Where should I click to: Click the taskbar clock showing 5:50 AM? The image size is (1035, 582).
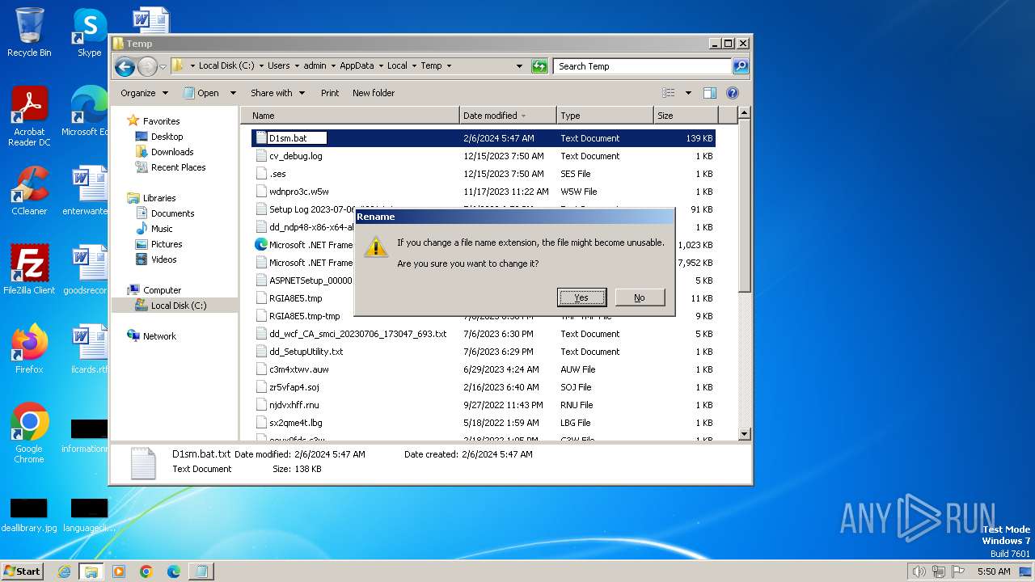click(994, 571)
